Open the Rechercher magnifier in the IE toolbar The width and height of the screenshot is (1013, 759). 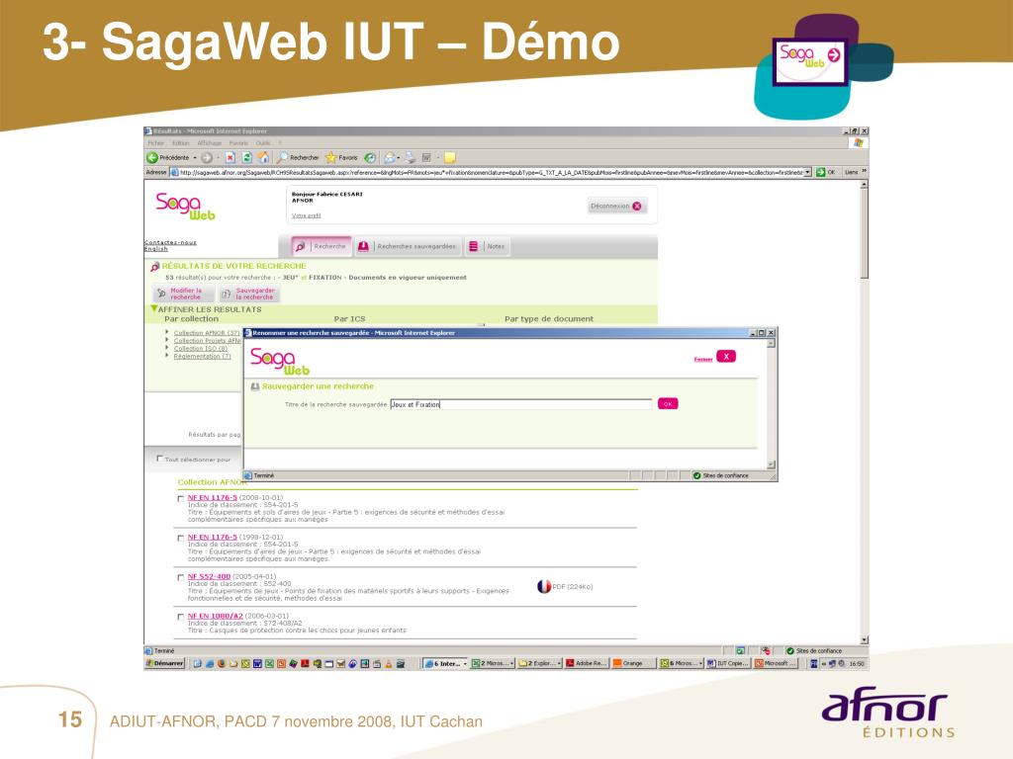(x=283, y=157)
